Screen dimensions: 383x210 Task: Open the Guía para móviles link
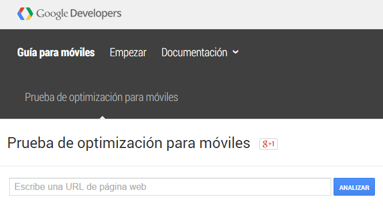pyautogui.click(x=56, y=52)
